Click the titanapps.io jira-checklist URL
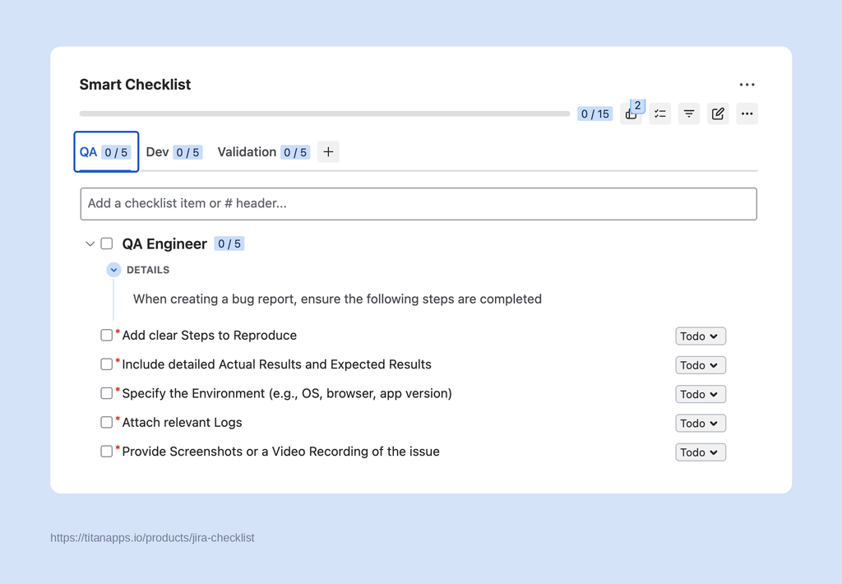 pos(152,538)
